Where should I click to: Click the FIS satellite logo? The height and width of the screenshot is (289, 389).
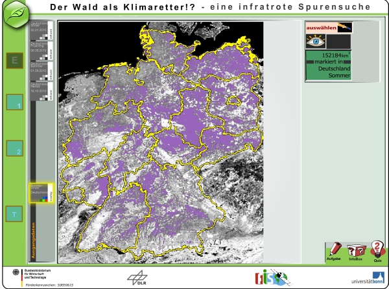pyautogui.click(x=273, y=277)
